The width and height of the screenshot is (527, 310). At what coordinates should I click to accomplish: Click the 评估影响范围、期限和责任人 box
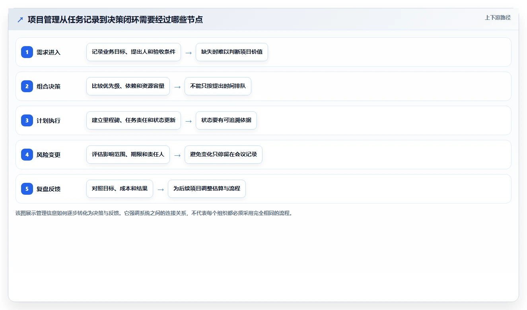tap(128, 155)
